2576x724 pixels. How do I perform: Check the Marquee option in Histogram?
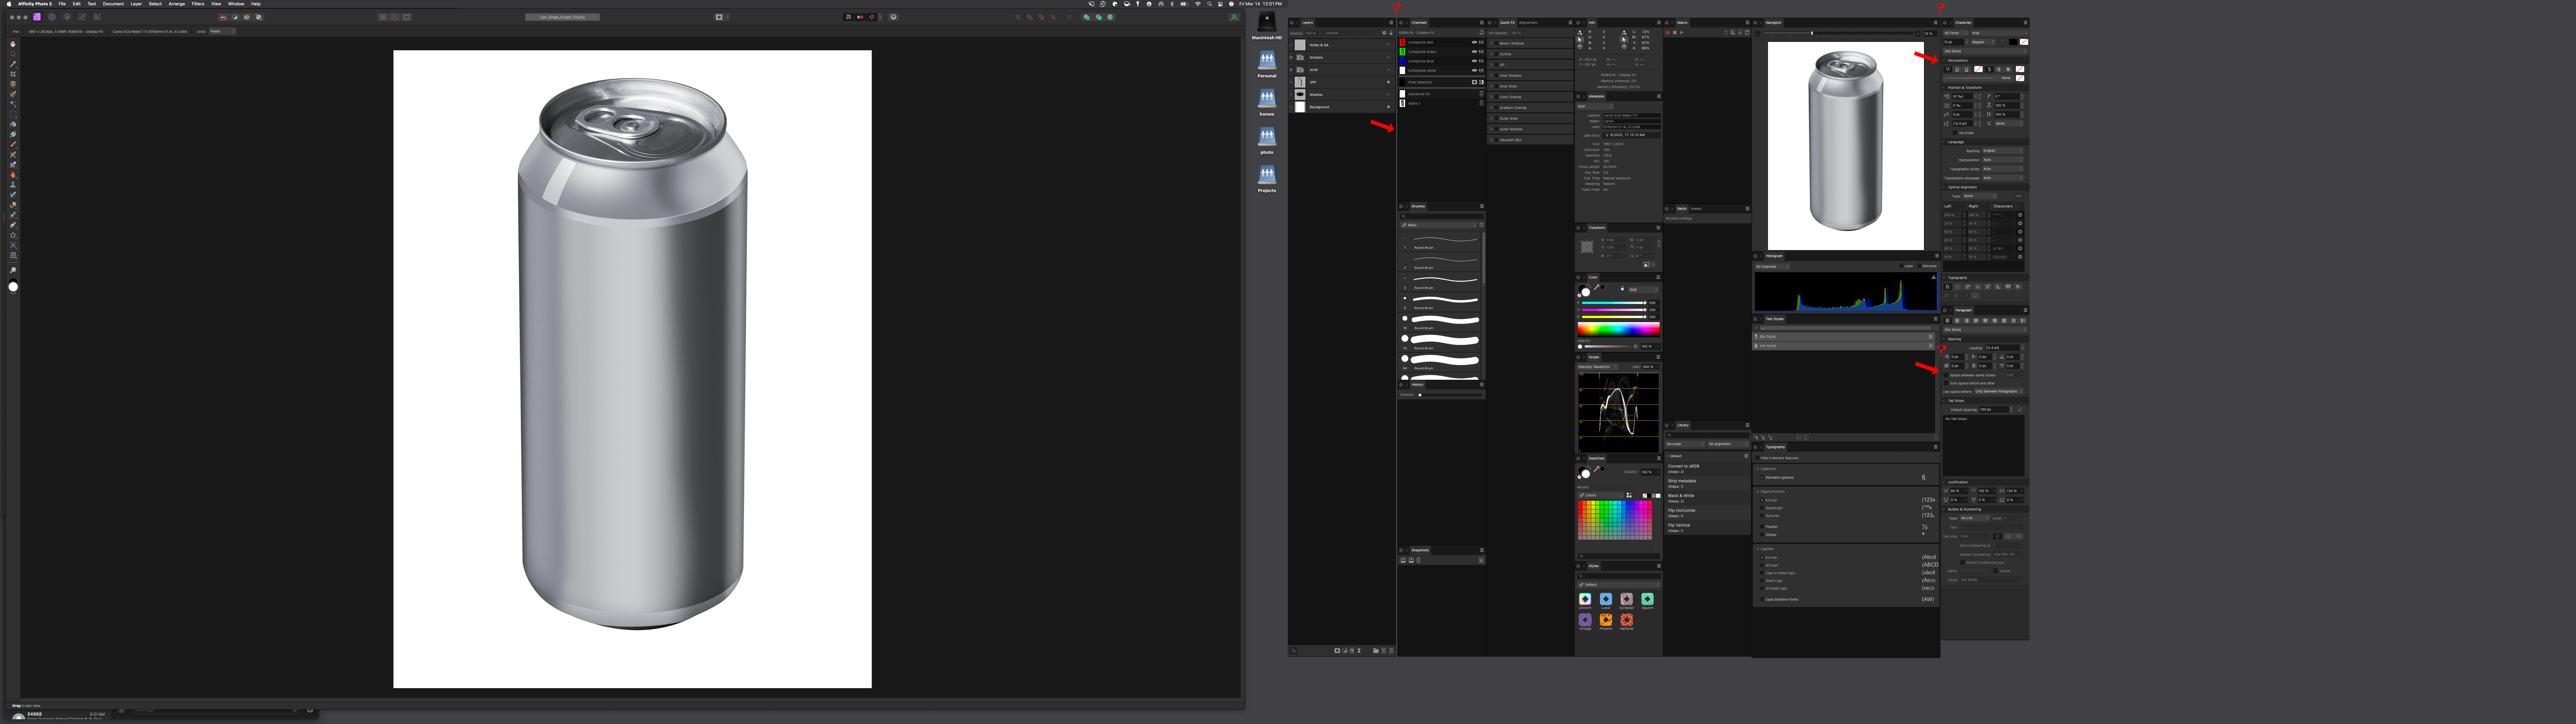pyautogui.click(x=1920, y=266)
